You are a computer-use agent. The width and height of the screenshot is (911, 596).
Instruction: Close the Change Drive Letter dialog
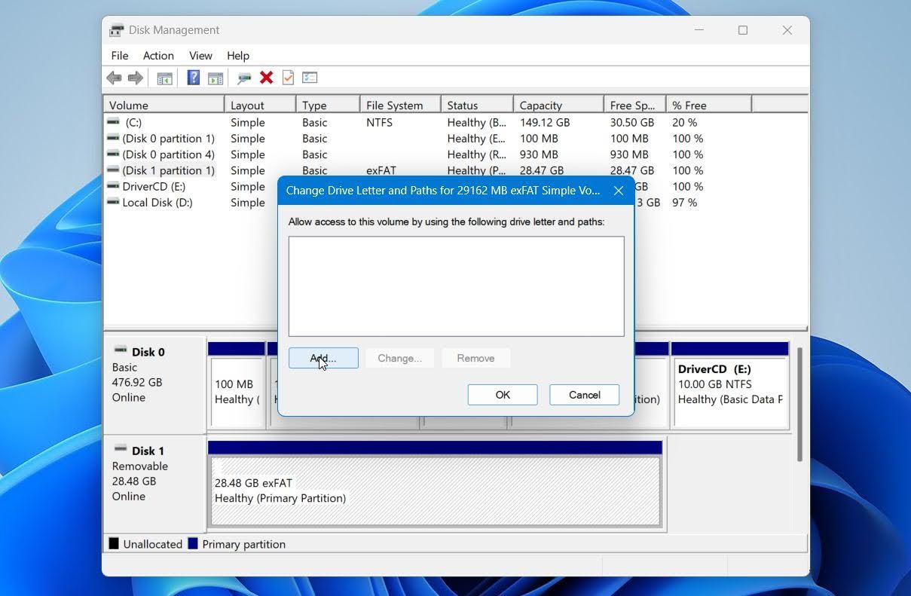[619, 191]
